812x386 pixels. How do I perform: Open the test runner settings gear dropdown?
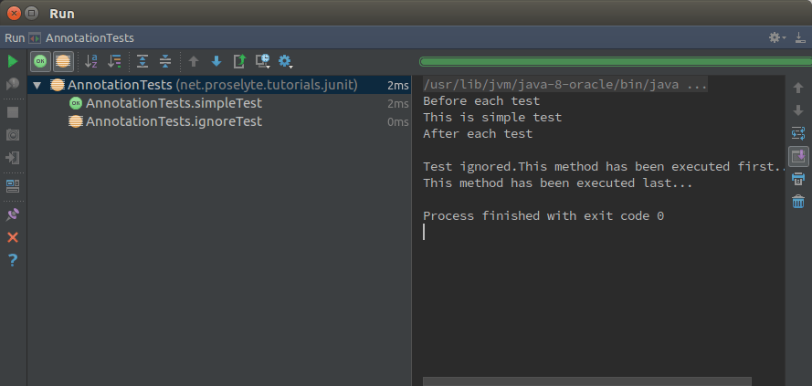coord(285,61)
